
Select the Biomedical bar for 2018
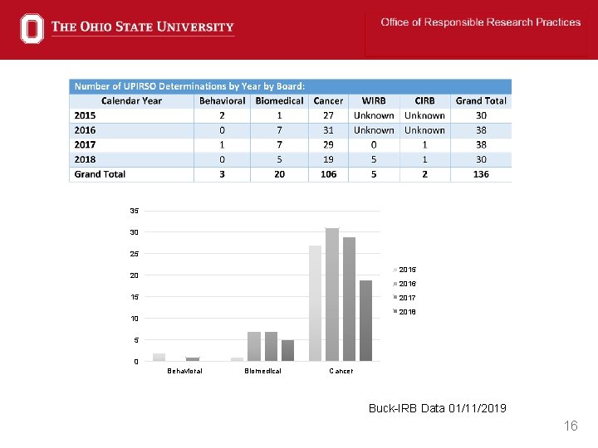(288, 350)
